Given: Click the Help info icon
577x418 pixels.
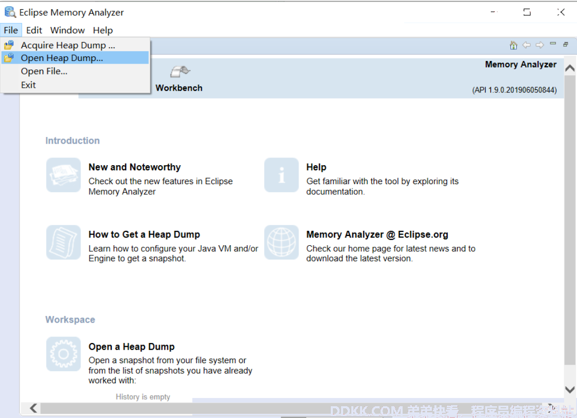Looking at the screenshot, I should [282, 175].
